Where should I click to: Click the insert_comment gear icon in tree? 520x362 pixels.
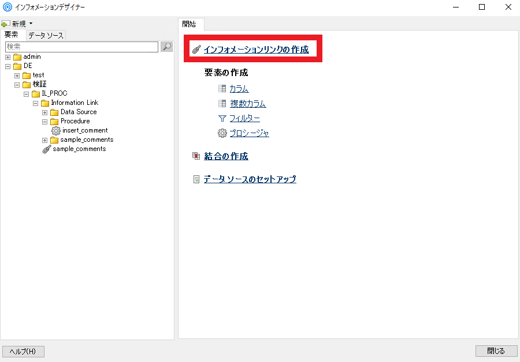(x=55, y=131)
